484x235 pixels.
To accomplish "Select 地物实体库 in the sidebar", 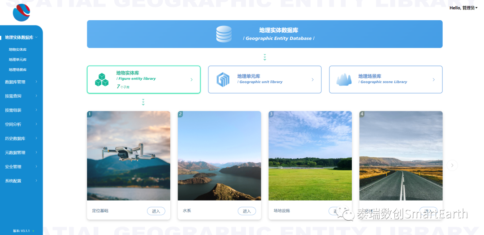I will click(17, 49).
